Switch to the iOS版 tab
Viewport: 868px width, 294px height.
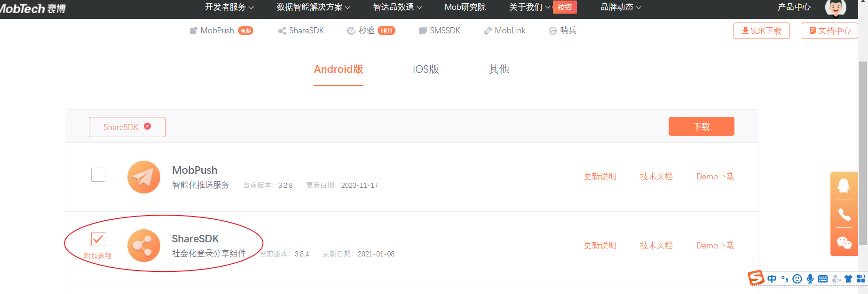426,70
